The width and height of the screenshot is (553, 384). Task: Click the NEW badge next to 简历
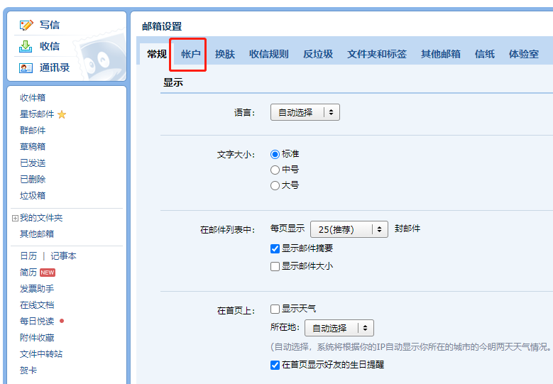48,273
